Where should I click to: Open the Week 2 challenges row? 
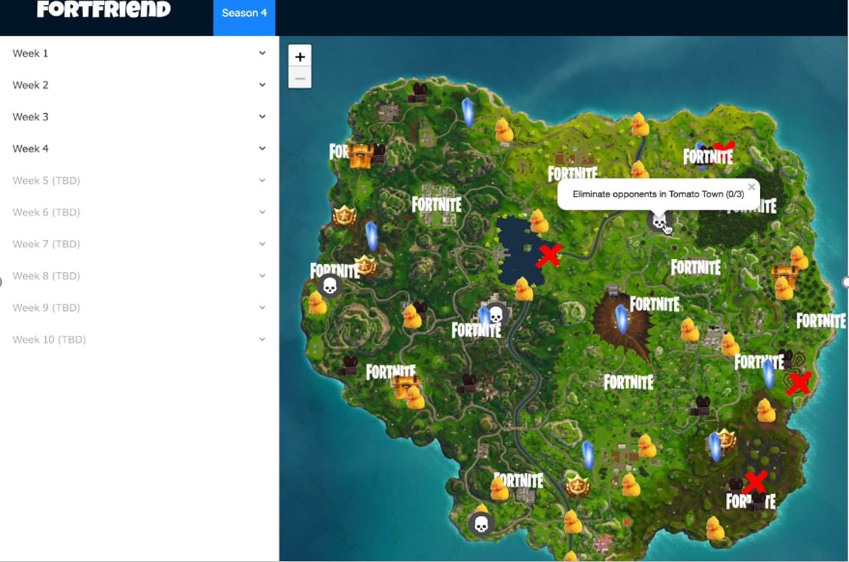click(139, 85)
